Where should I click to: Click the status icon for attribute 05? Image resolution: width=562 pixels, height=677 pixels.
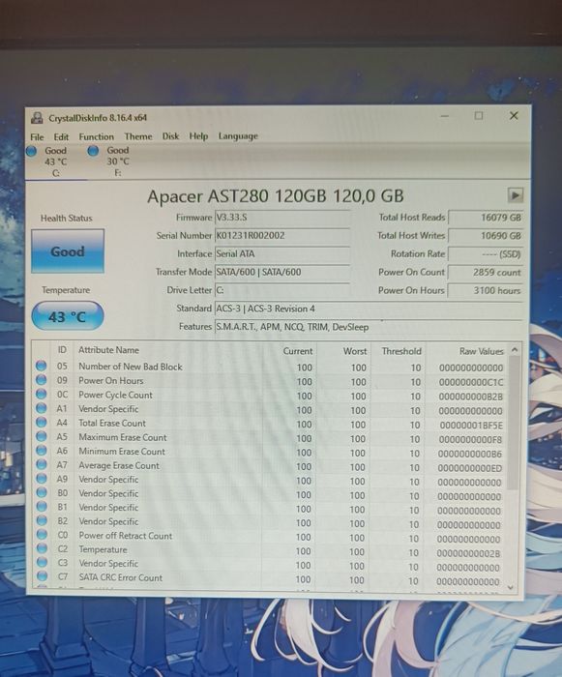(x=41, y=367)
